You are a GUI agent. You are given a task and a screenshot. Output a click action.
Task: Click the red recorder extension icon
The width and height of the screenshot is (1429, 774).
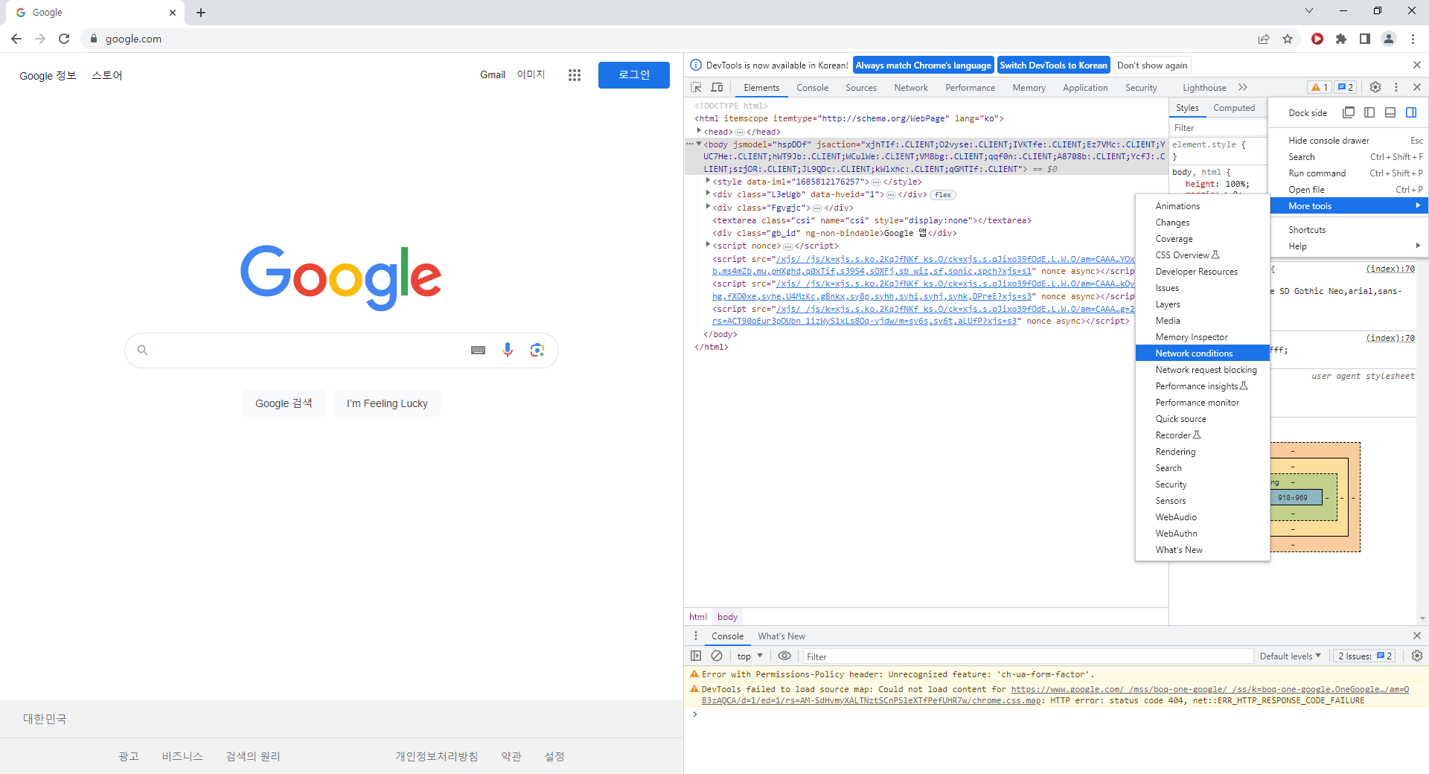coord(1317,39)
